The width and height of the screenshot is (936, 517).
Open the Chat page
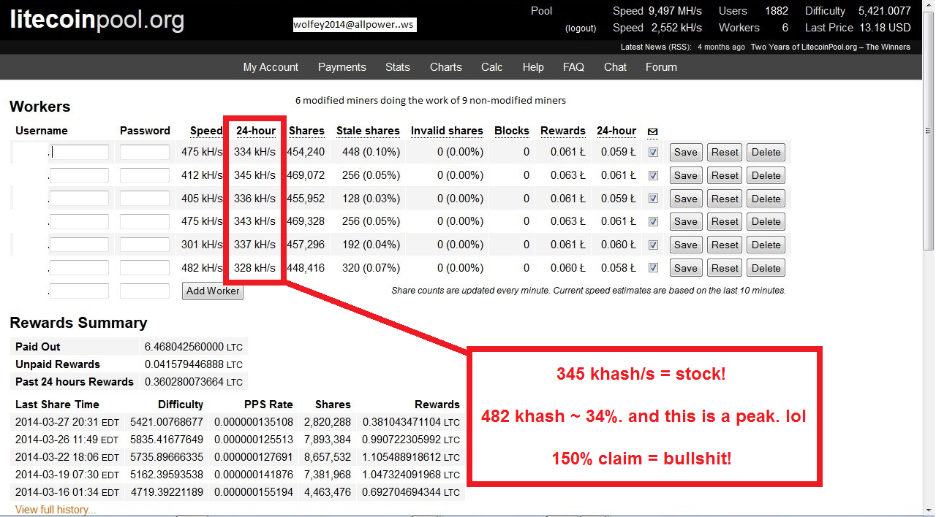pos(615,67)
